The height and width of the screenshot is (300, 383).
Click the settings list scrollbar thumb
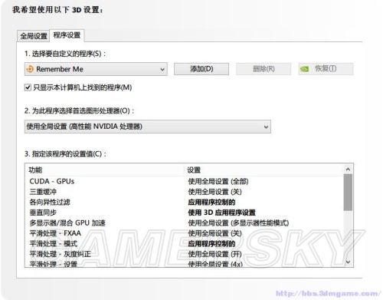coord(348,192)
